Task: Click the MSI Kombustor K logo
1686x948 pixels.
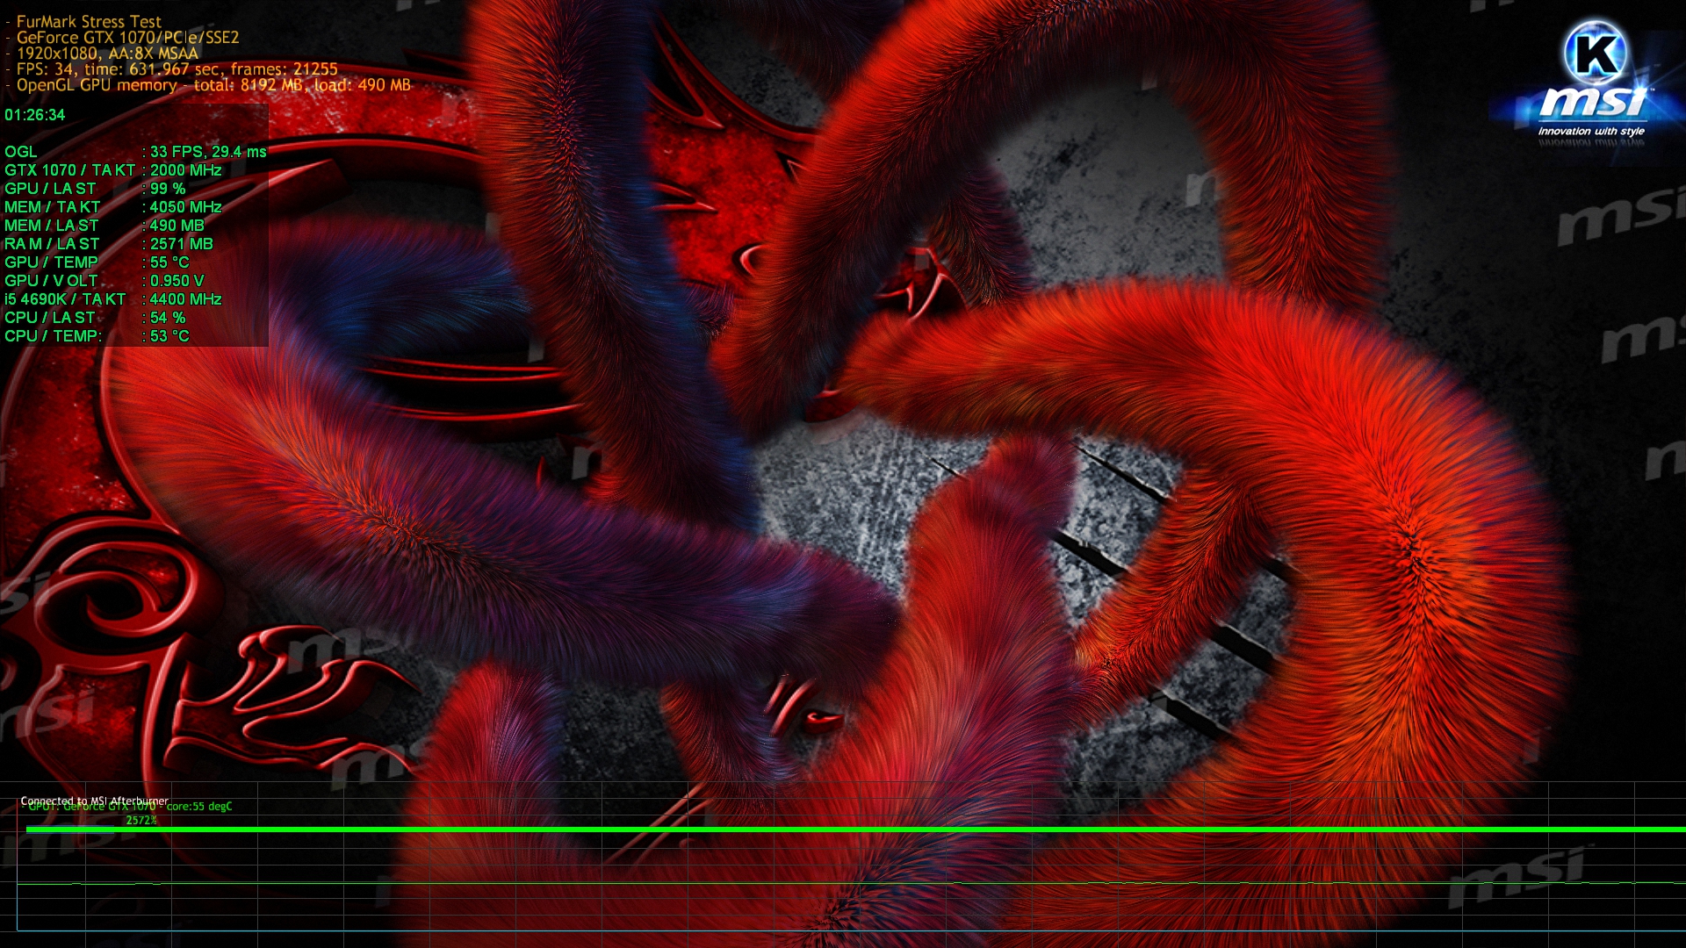Action: [1595, 53]
